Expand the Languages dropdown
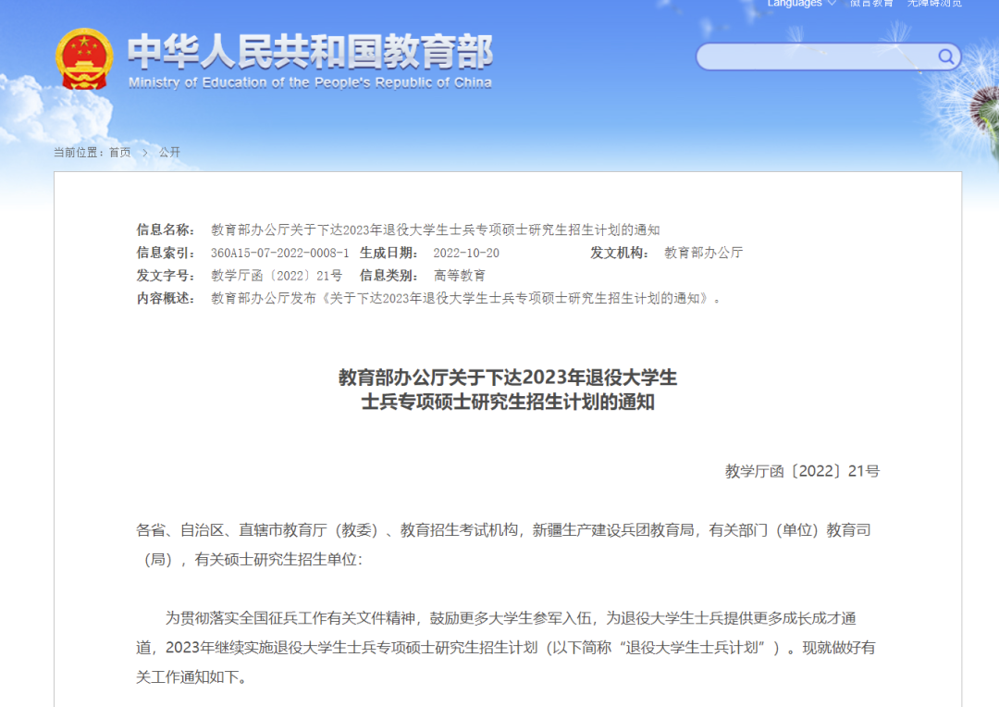Image resolution: width=999 pixels, height=707 pixels. point(797,4)
